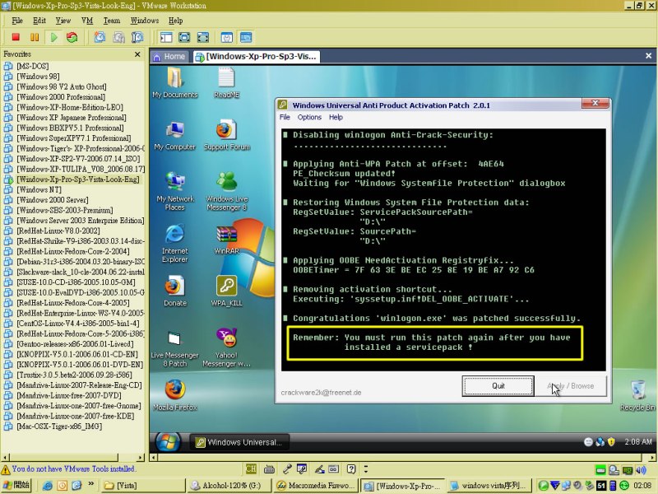
Task: Open the ReadME file icon on desktop
Action: pos(227,83)
